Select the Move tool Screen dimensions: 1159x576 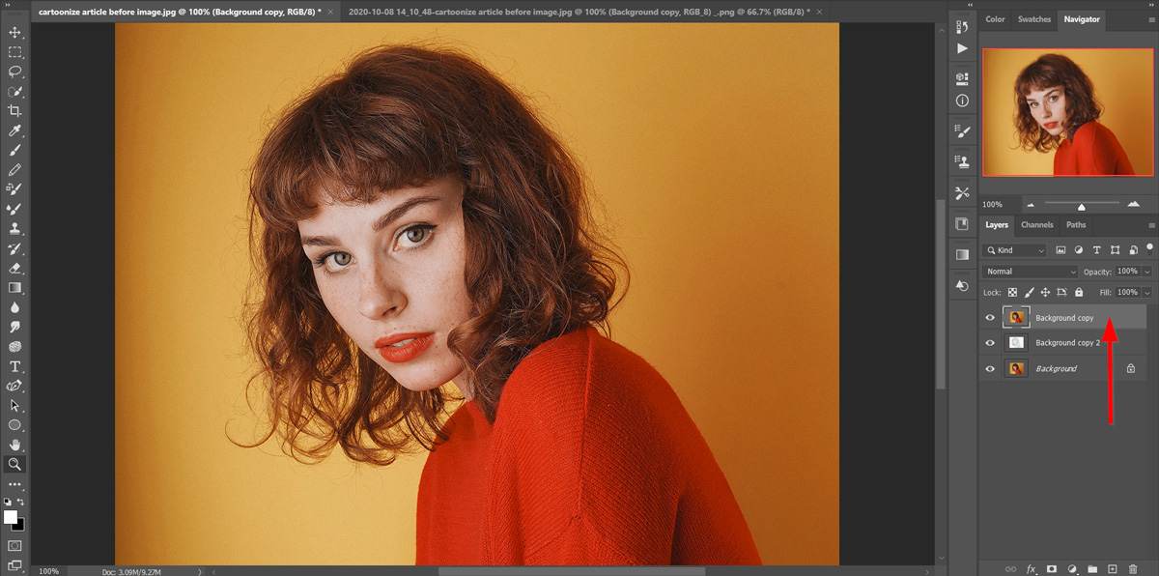click(x=15, y=32)
